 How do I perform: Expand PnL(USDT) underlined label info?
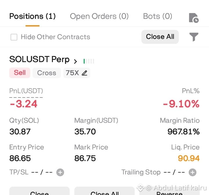pos(26,91)
